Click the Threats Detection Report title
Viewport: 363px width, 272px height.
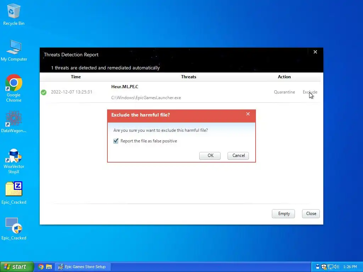71,55
